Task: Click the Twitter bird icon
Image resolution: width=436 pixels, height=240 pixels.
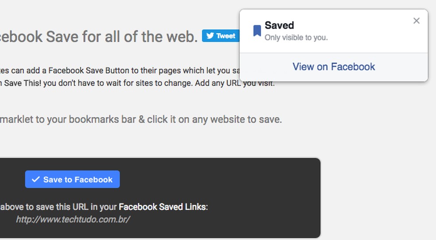Action: pyautogui.click(x=210, y=36)
